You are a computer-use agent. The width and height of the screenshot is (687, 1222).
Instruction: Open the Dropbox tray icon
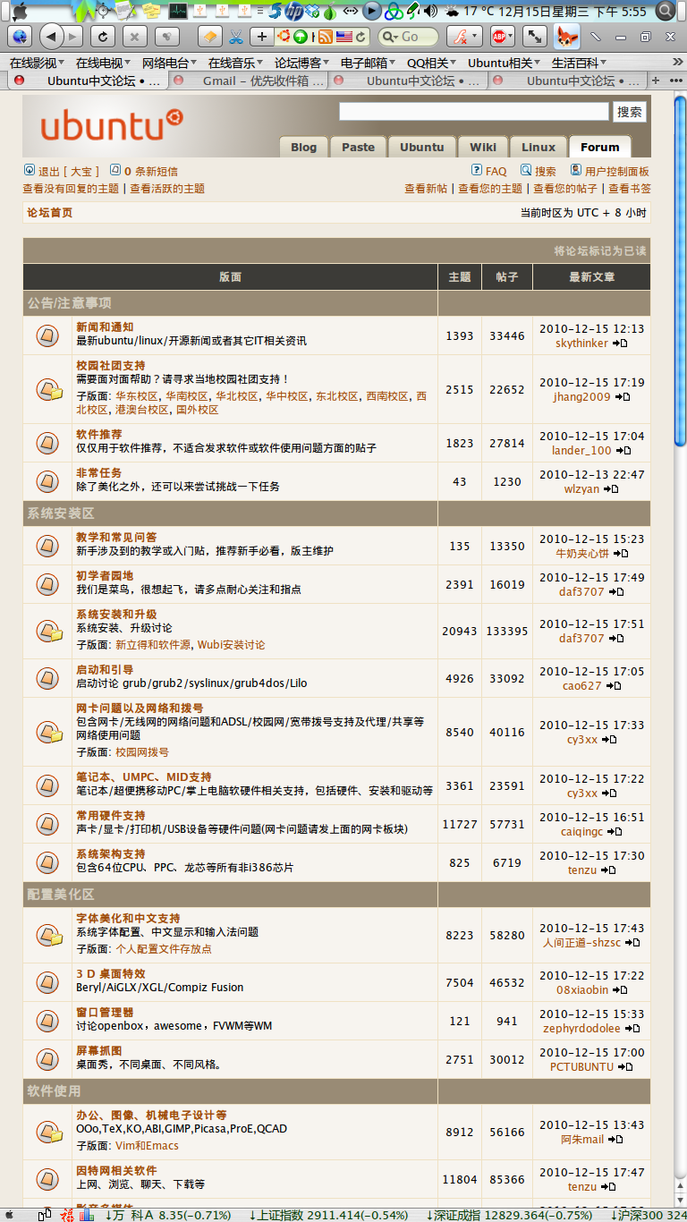click(x=313, y=11)
